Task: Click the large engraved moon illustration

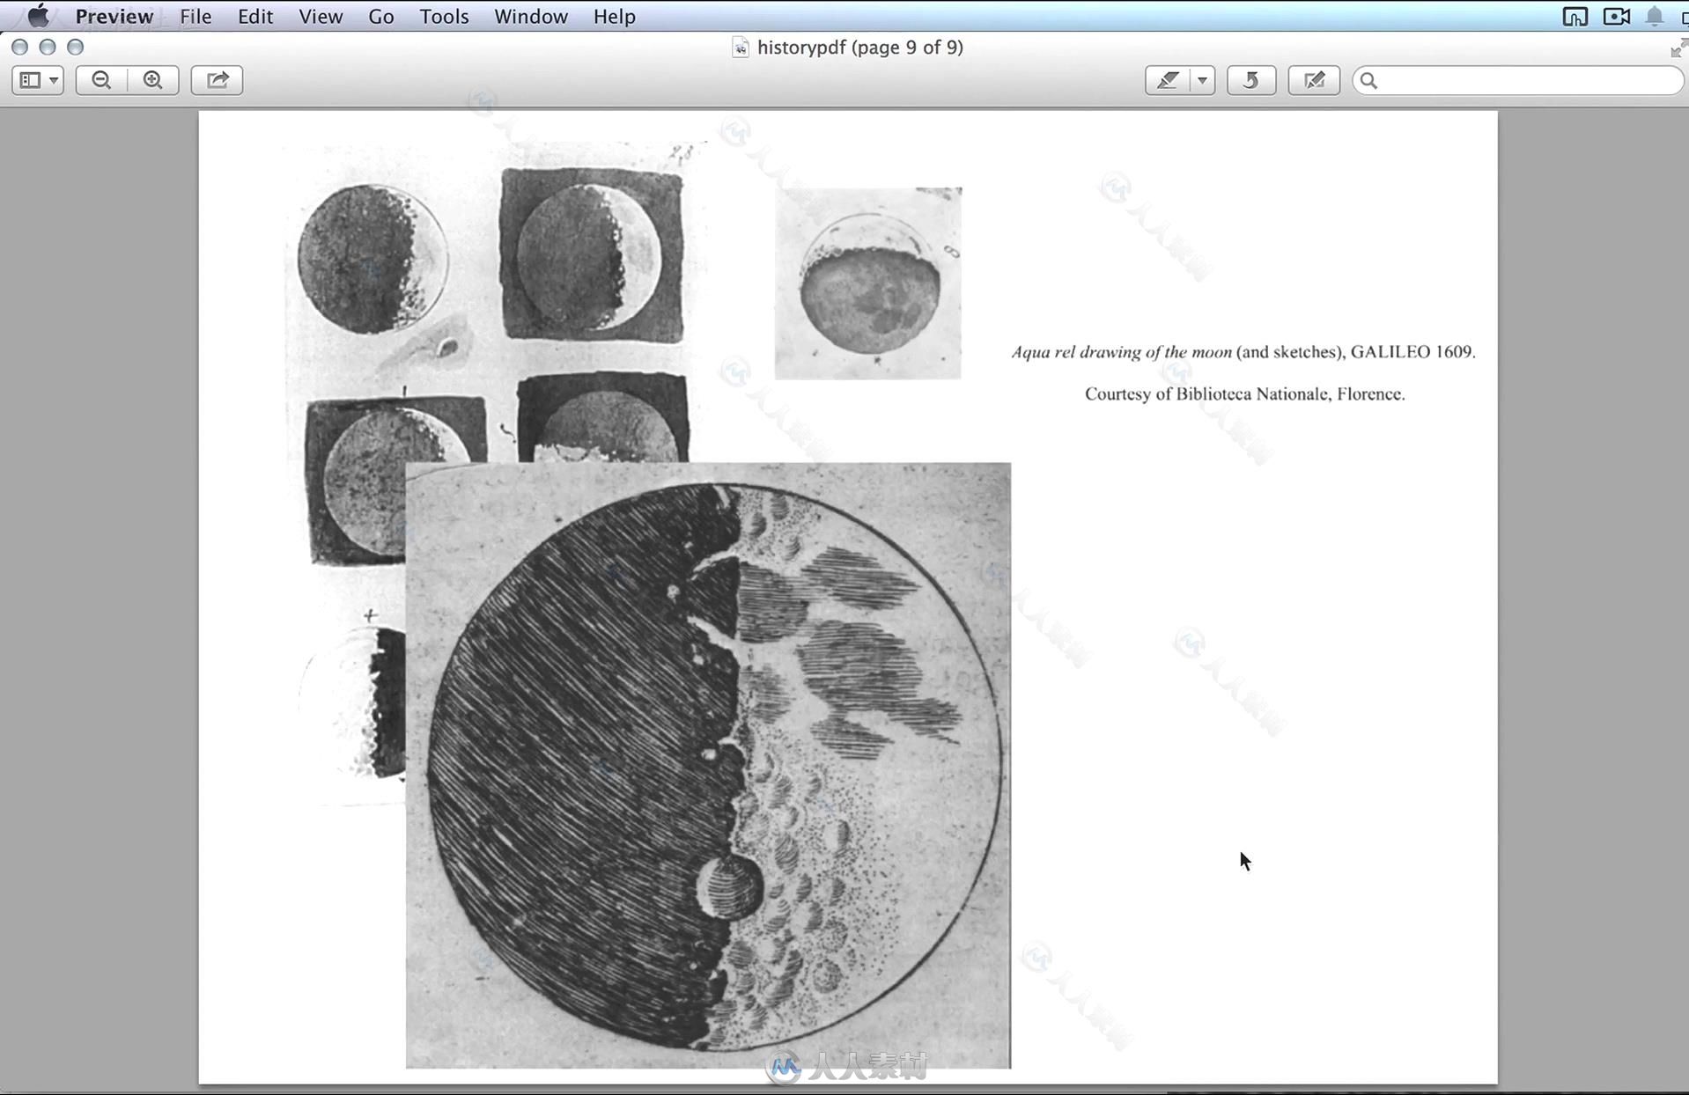Action: (x=708, y=765)
